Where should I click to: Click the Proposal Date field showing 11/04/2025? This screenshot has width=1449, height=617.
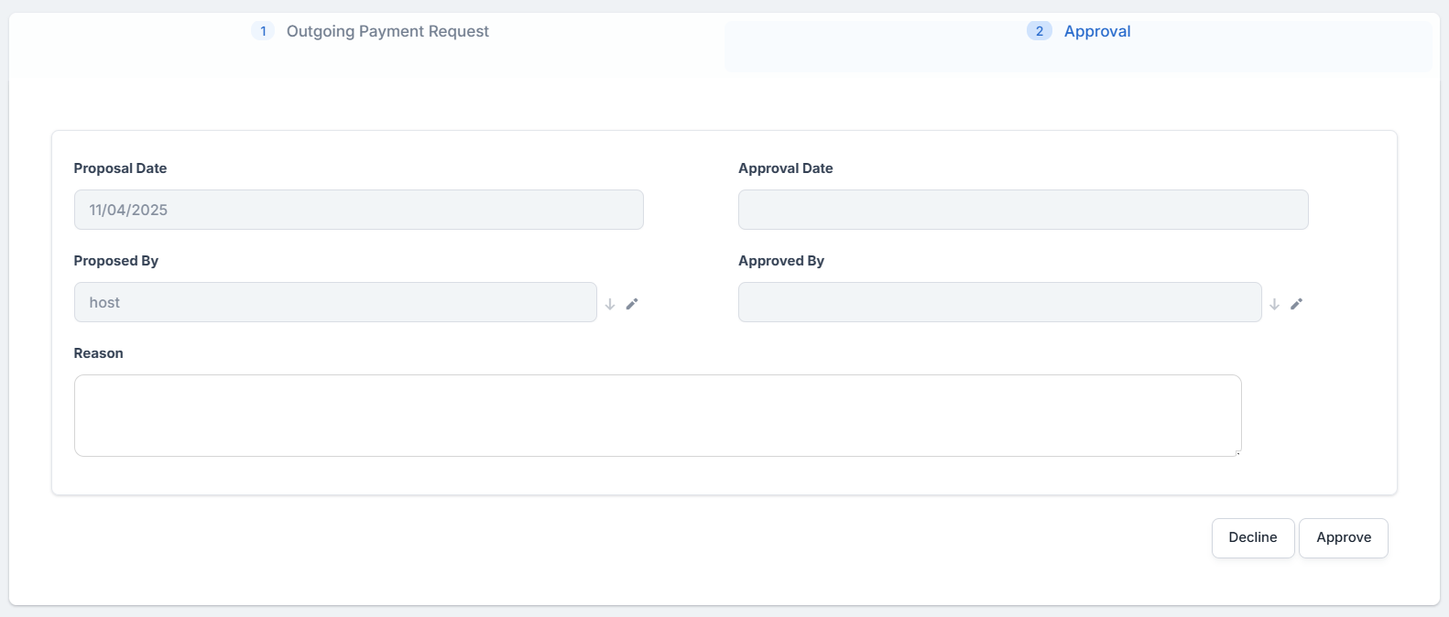(358, 210)
